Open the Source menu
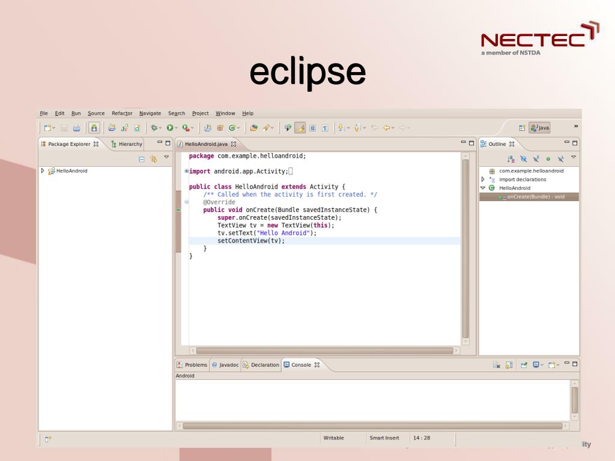 pos(96,113)
